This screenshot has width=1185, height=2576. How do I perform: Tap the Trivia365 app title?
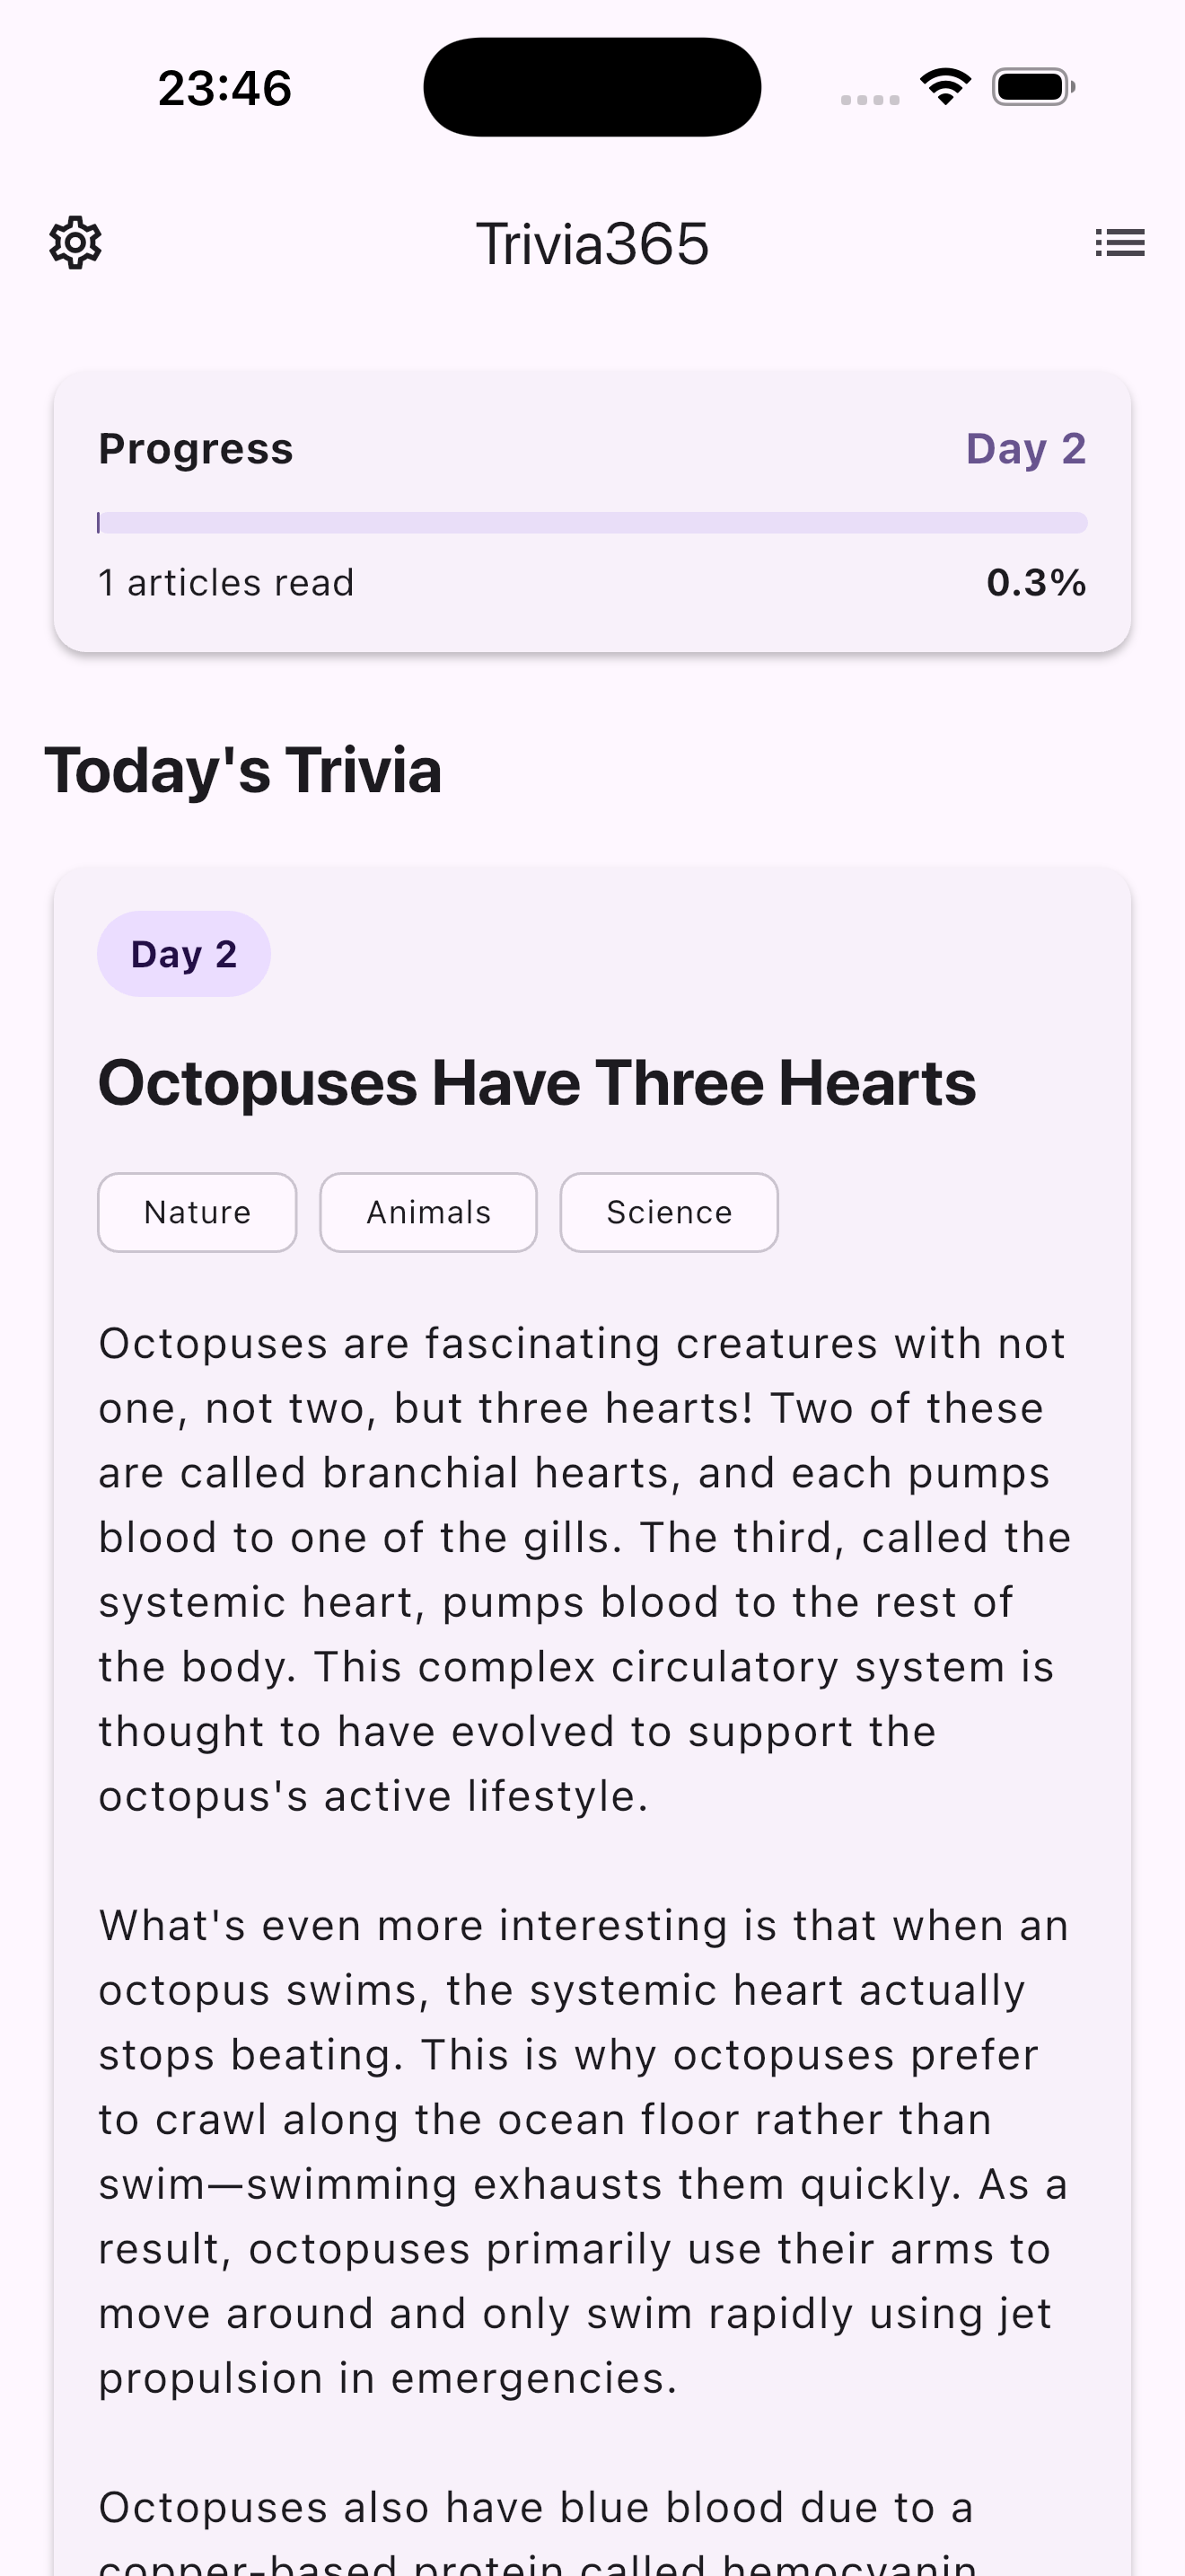point(592,242)
